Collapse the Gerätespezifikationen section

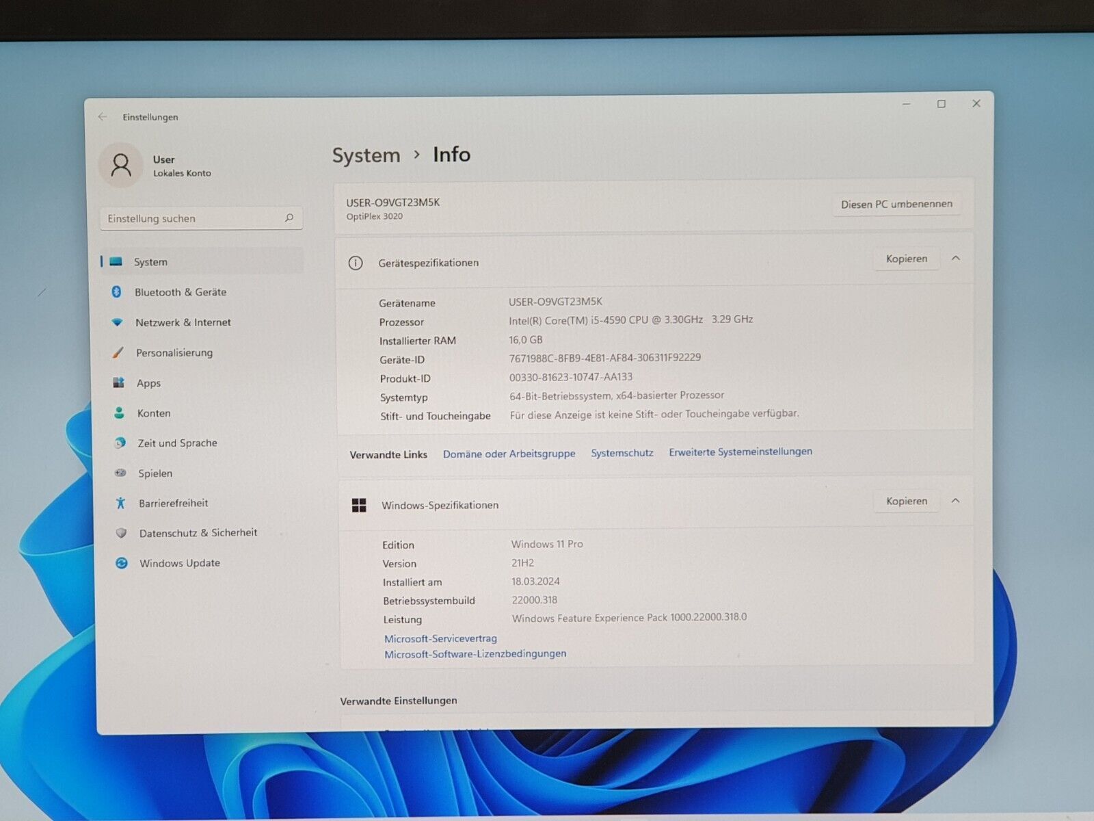(956, 259)
